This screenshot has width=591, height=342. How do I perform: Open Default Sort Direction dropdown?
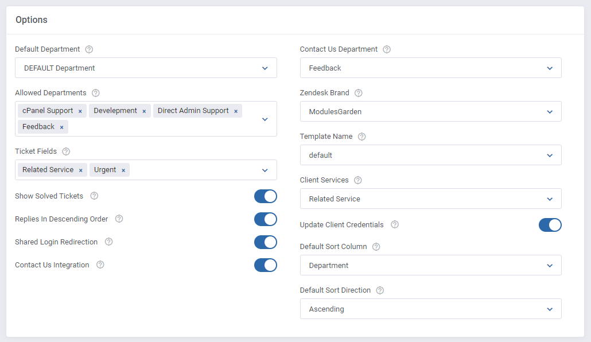pyautogui.click(x=431, y=309)
